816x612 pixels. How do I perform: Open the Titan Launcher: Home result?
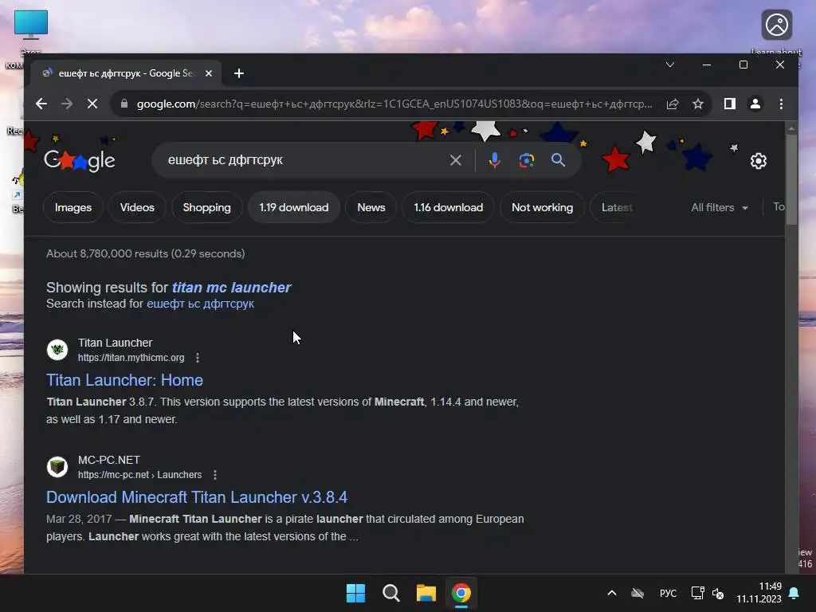(x=124, y=380)
